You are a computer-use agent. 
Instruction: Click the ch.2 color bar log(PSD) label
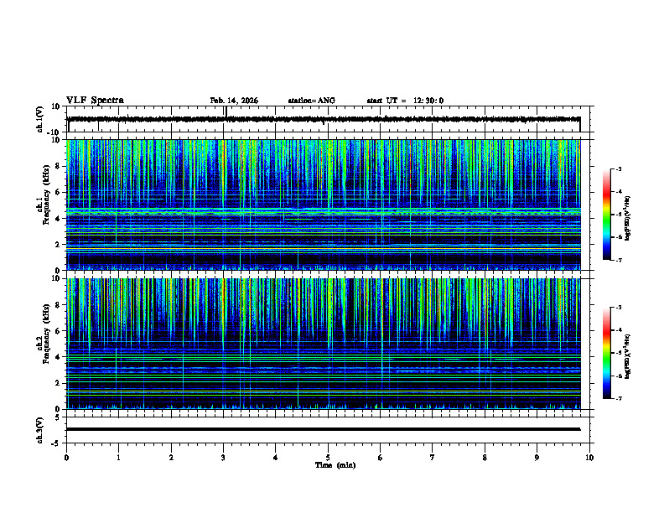pyautogui.click(x=628, y=356)
